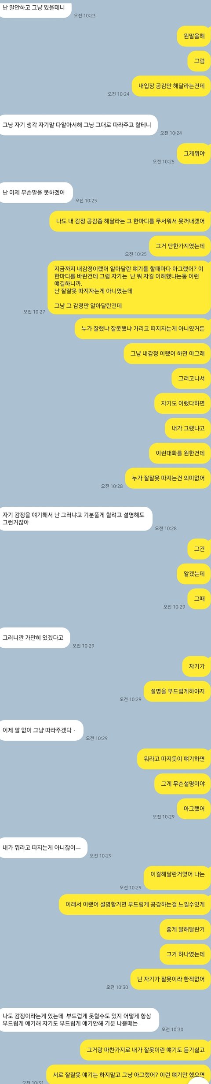Tap the message '이걸해달란거였어 나는'
211x1084 pixels.
[178, 874]
